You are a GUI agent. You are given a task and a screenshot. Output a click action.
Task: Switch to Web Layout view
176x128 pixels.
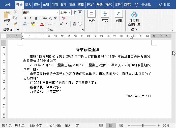pyautogui.click(x=121, y=125)
